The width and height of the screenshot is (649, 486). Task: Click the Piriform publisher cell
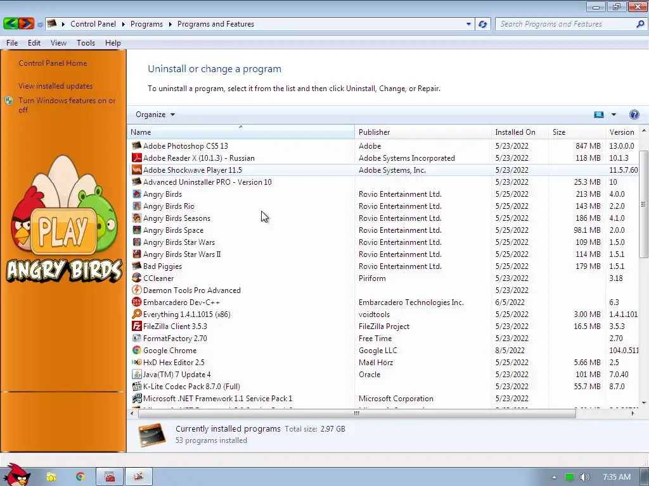tap(372, 278)
